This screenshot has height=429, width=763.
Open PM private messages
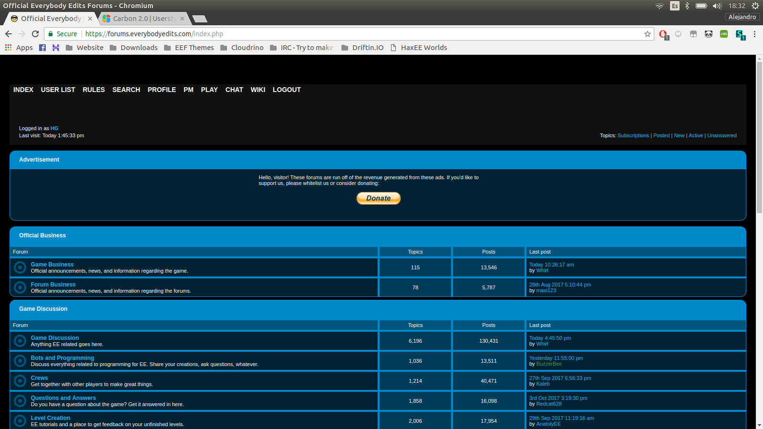tap(188, 90)
